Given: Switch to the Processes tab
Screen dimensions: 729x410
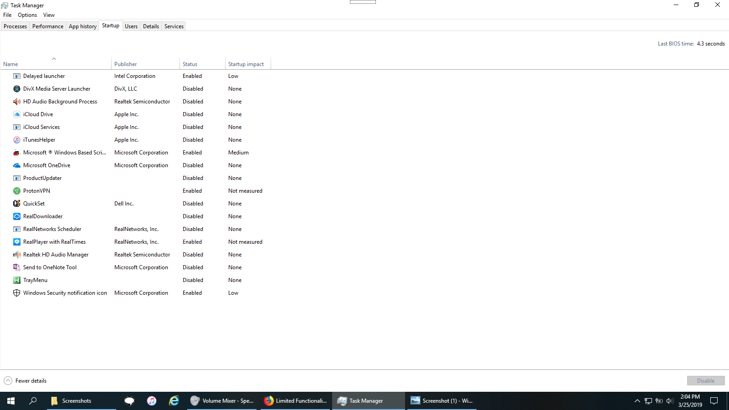Looking at the screenshot, I should (x=15, y=26).
